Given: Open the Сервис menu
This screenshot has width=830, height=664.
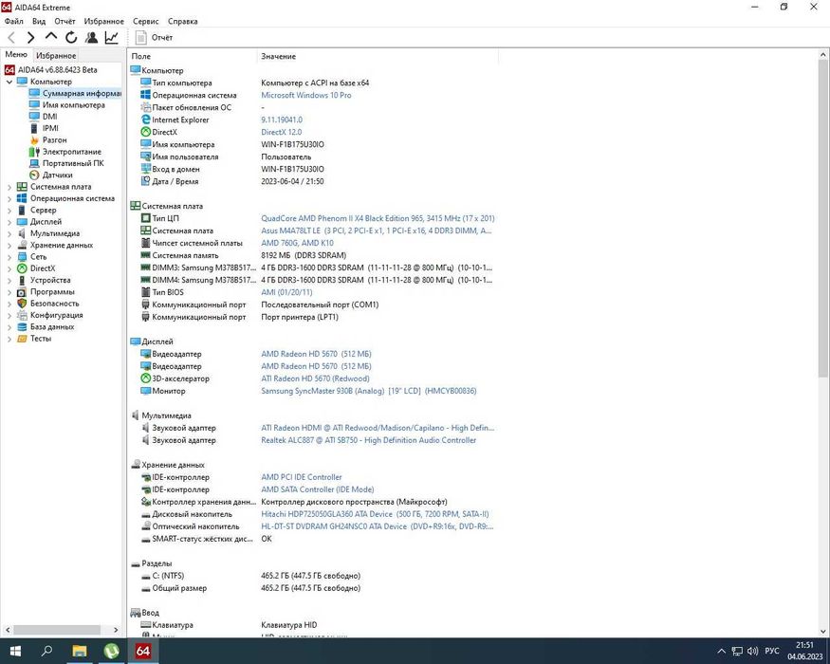Looking at the screenshot, I should tap(145, 21).
